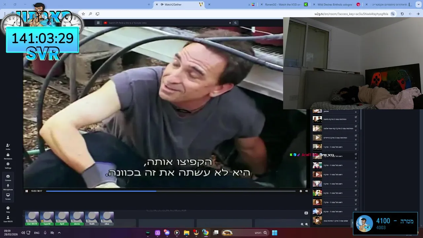
Task: Play playlist item season 2 episode 6
Action: pyautogui.click(x=317, y=138)
